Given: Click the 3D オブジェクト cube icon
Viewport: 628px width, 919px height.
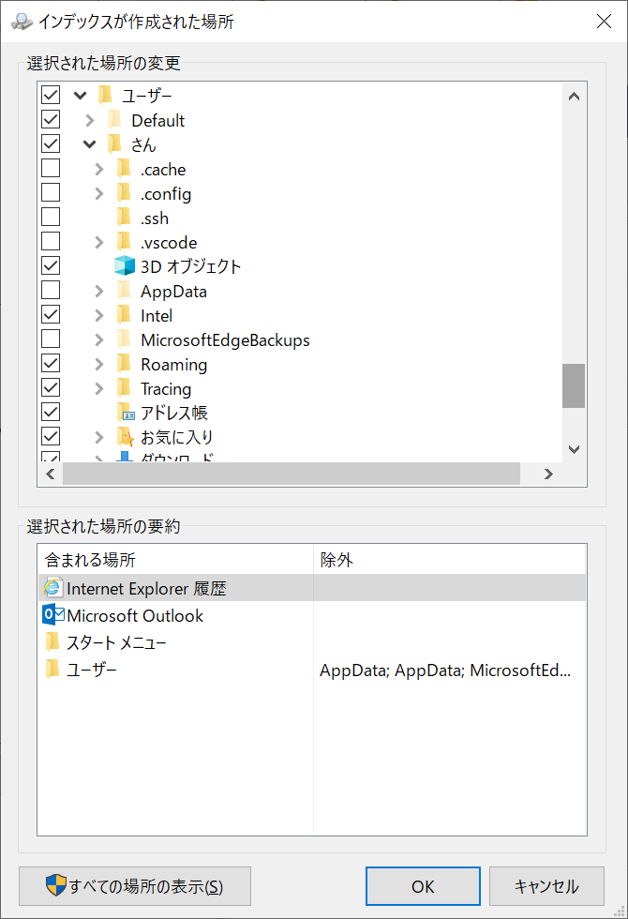Looking at the screenshot, I should tap(124, 266).
